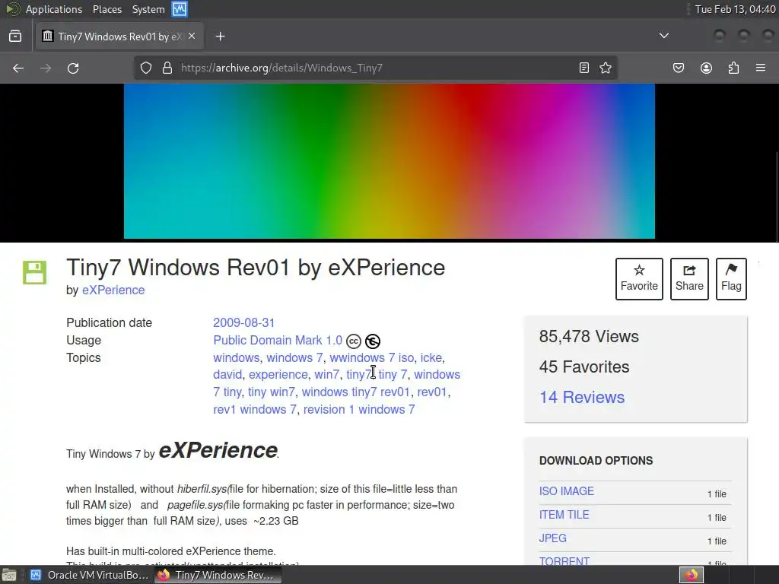Image resolution: width=779 pixels, height=584 pixels.
Task: Click the Creative Commons CC license icon
Action: click(x=354, y=341)
